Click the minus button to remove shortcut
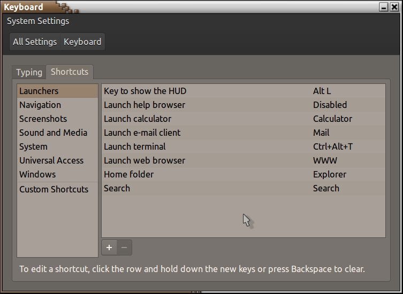This screenshot has height=294, width=403. [x=124, y=247]
